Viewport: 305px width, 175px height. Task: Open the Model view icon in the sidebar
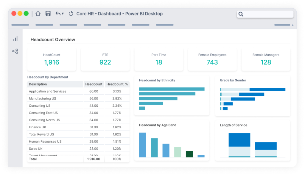[15, 51]
